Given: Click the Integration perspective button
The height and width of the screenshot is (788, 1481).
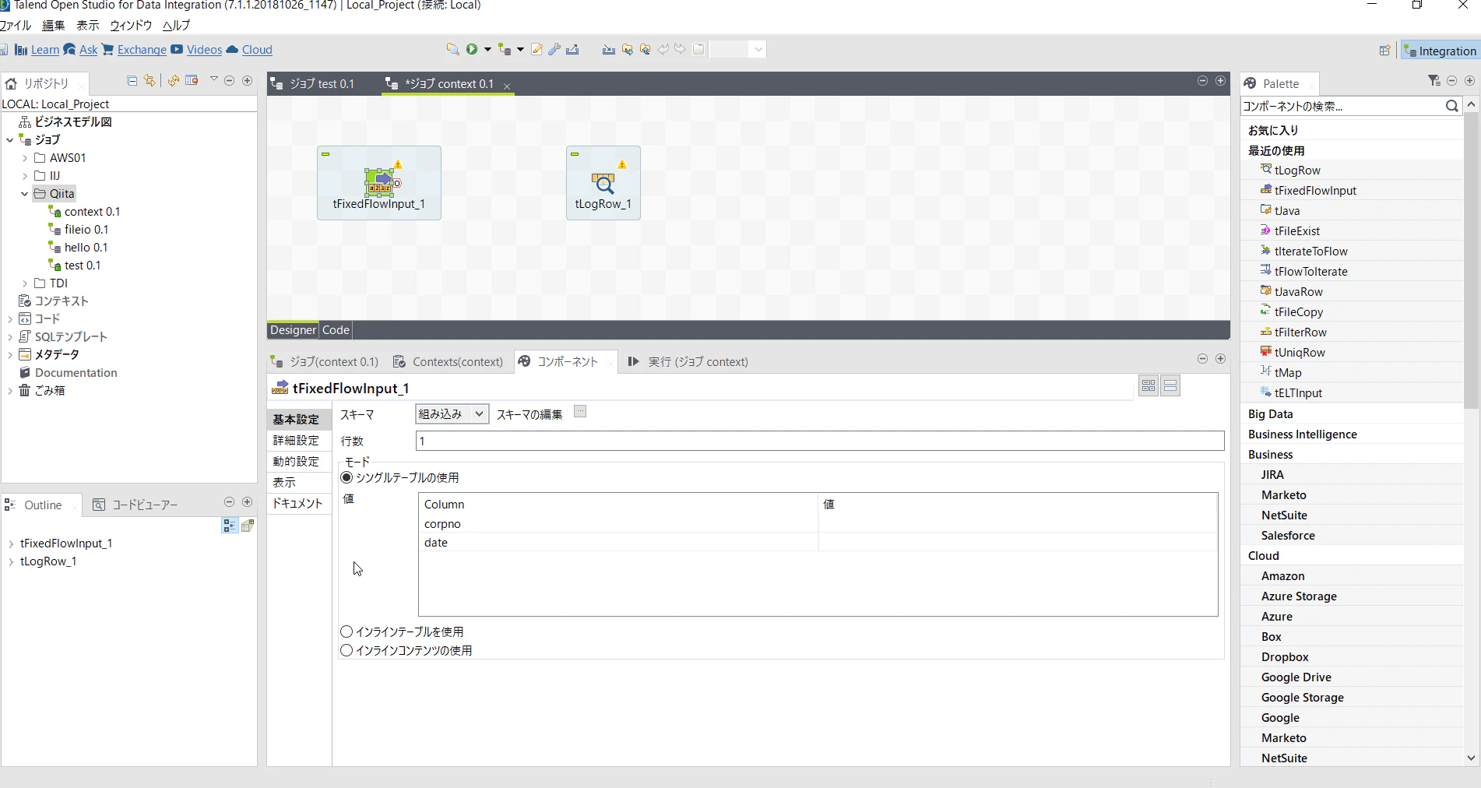Looking at the screenshot, I should (1440, 51).
